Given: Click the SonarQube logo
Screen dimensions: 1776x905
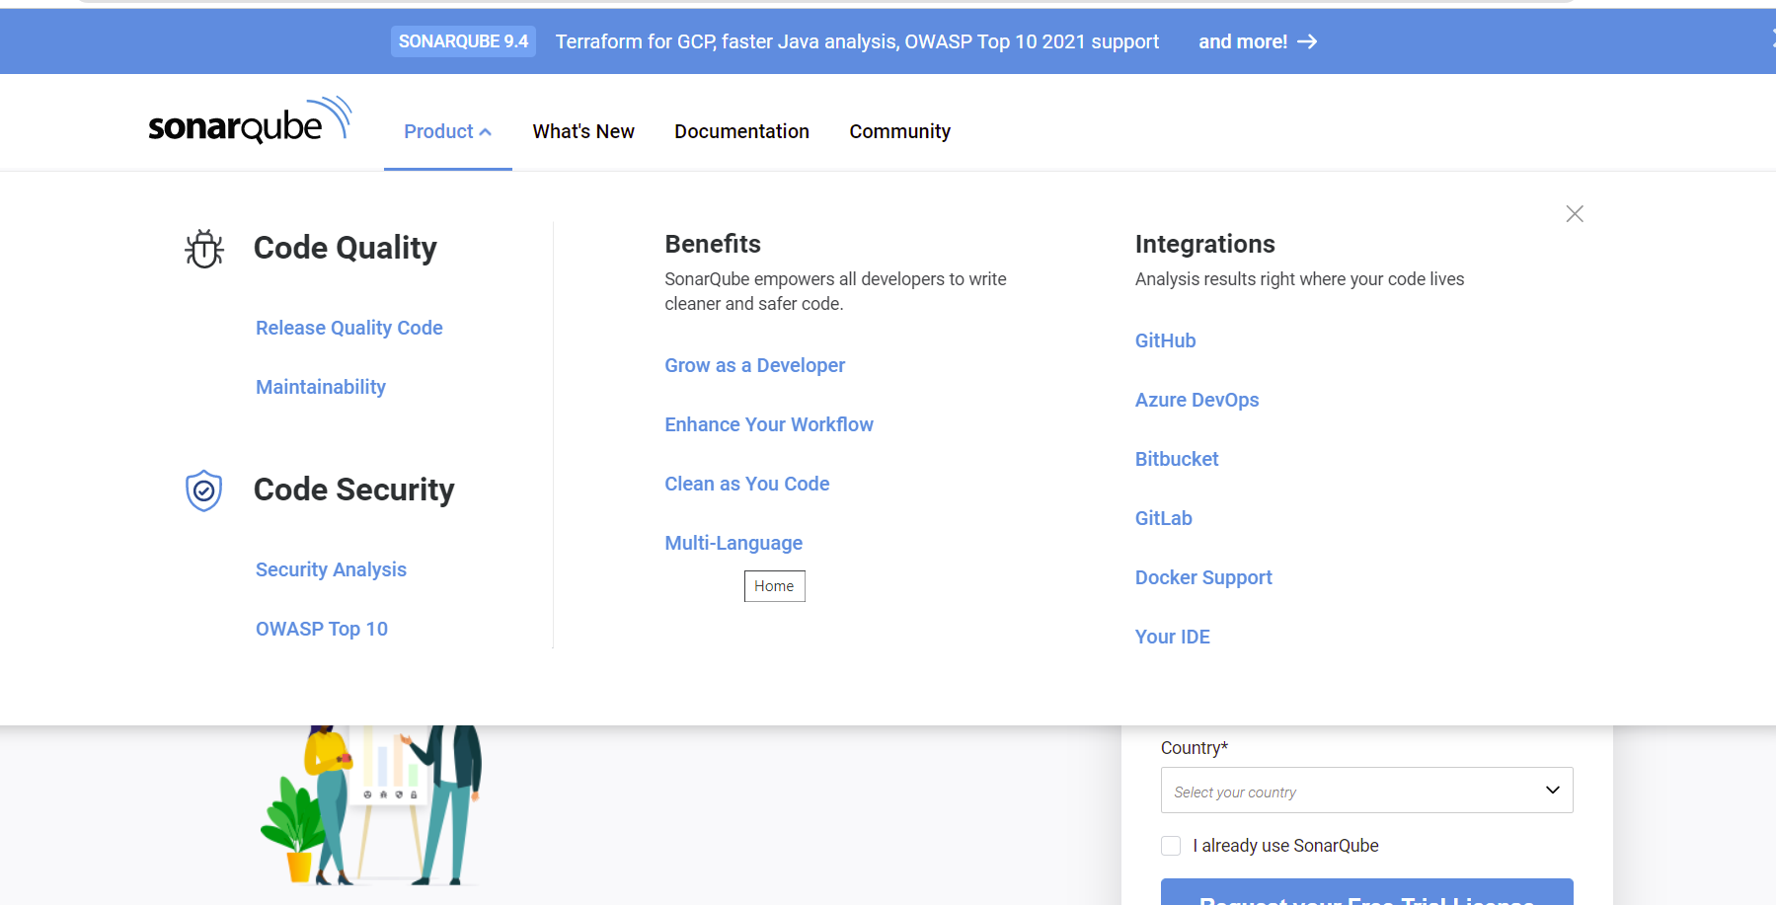Looking at the screenshot, I should click(x=250, y=122).
